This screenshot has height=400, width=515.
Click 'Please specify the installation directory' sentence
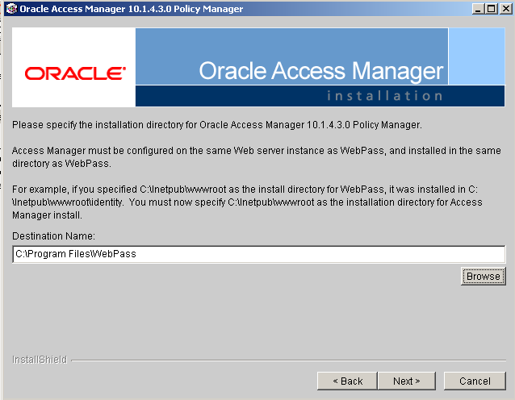click(x=217, y=125)
